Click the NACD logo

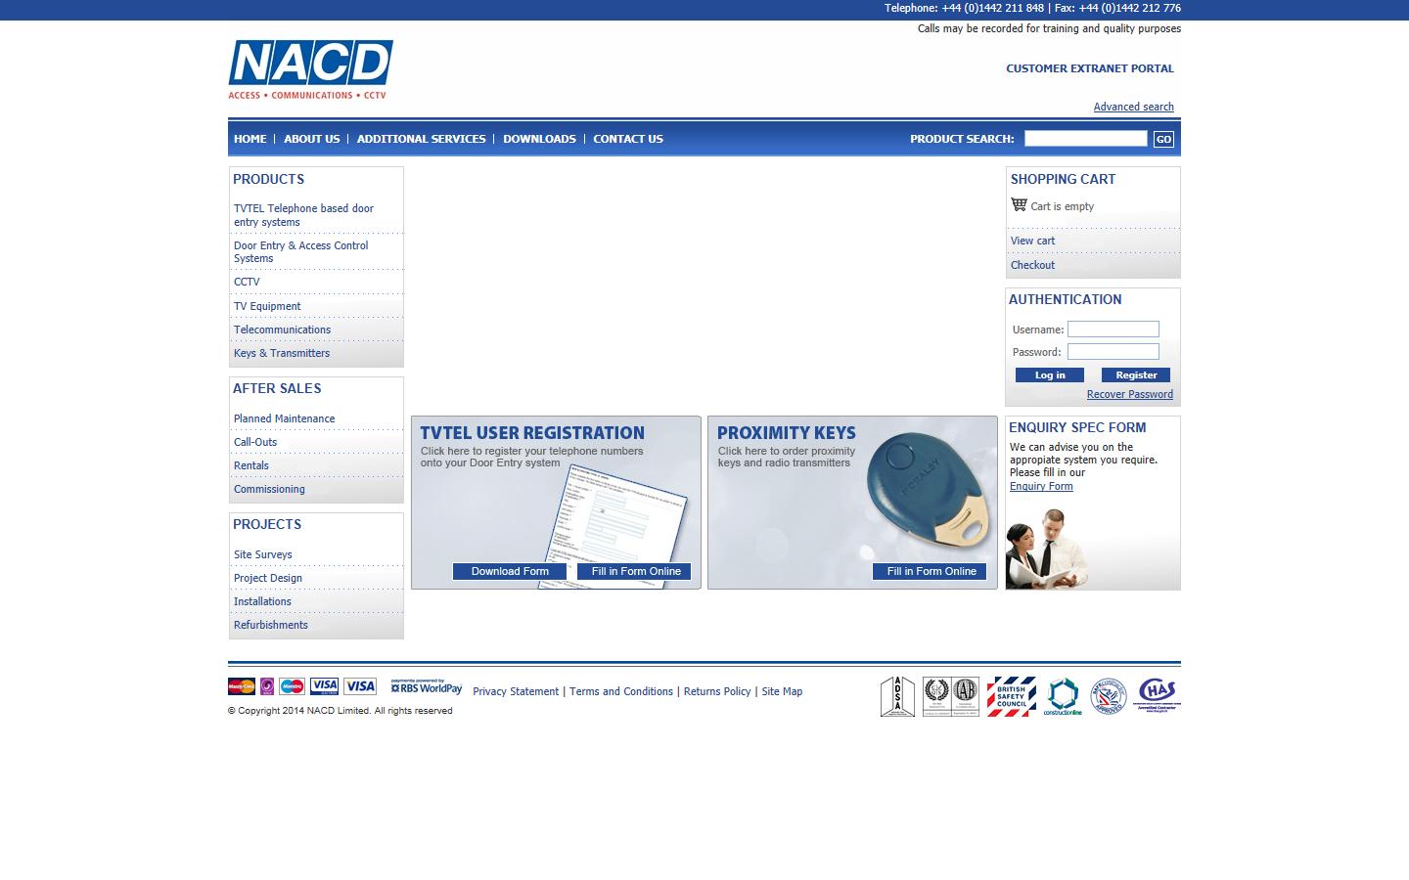tap(309, 68)
